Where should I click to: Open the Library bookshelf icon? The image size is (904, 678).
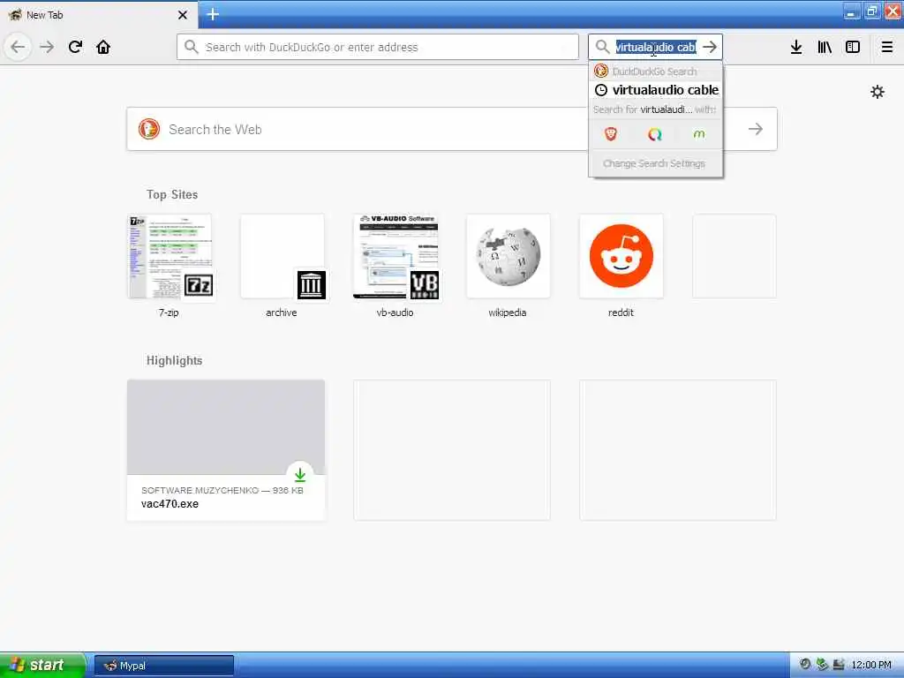click(825, 48)
